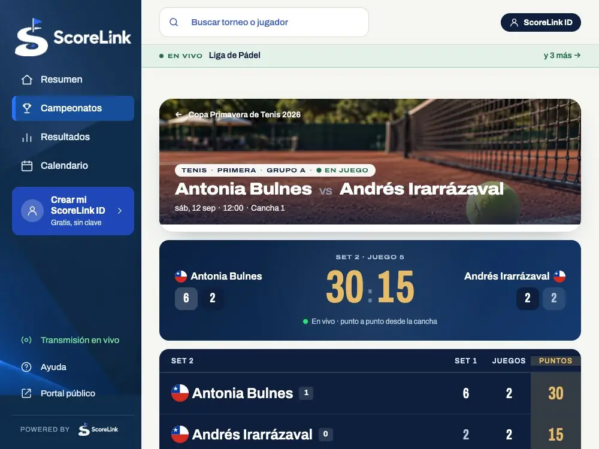Viewport: 599px width, 449px height.
Task: Open Portal público link
Action: coord(73,393)
